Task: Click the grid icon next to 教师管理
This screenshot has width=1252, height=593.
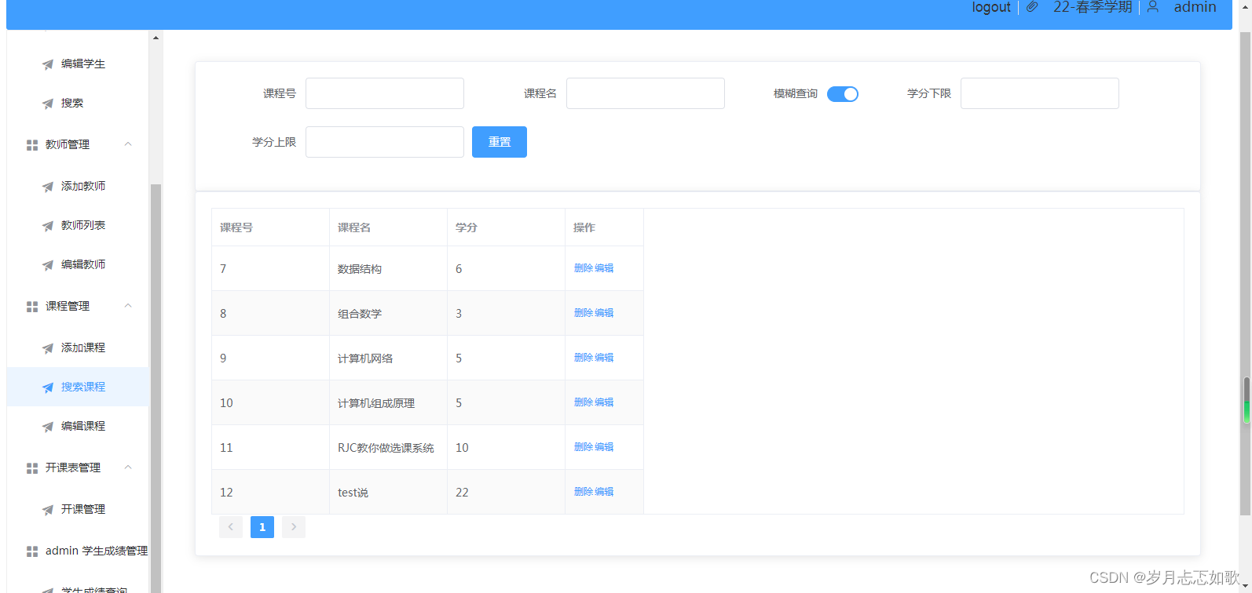Action: coord(32,145)
